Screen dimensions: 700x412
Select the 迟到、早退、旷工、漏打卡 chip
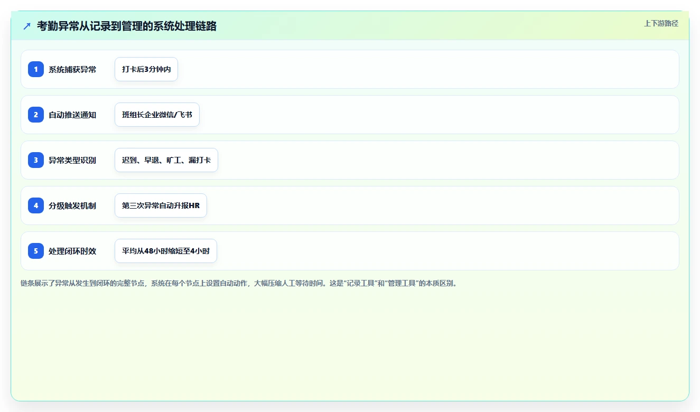click(166, 160)
